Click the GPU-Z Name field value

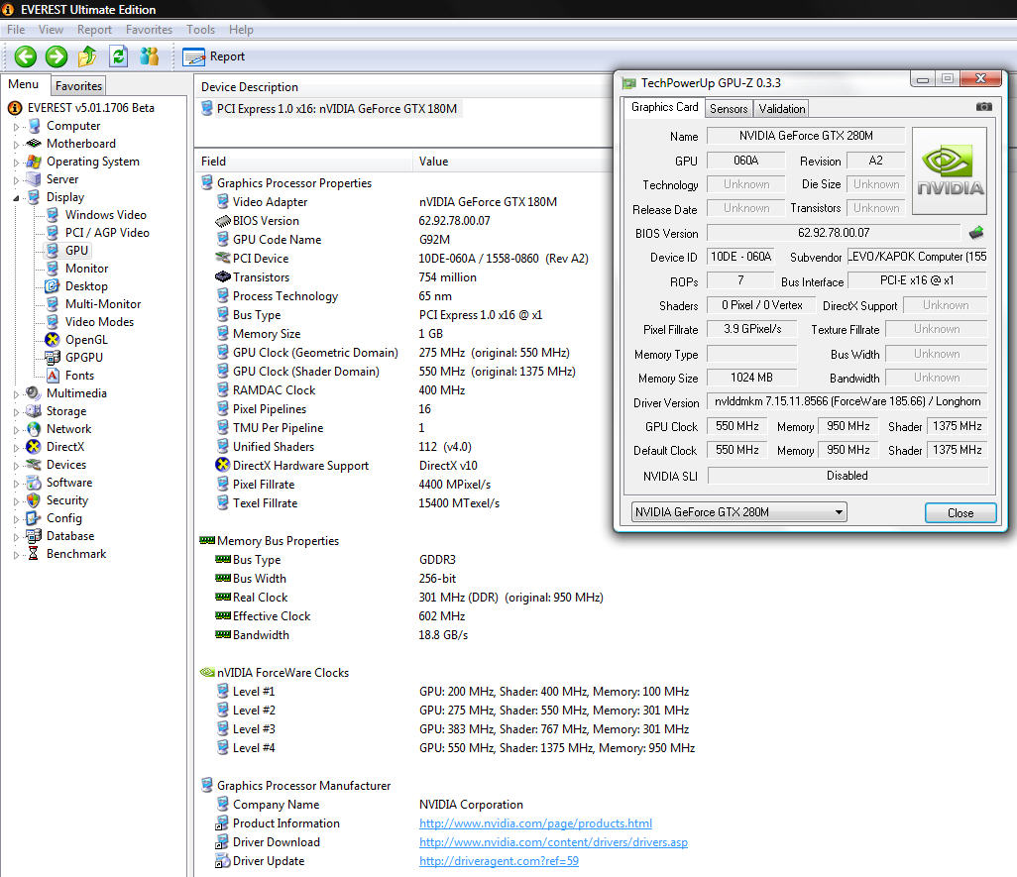click(806, 136)
